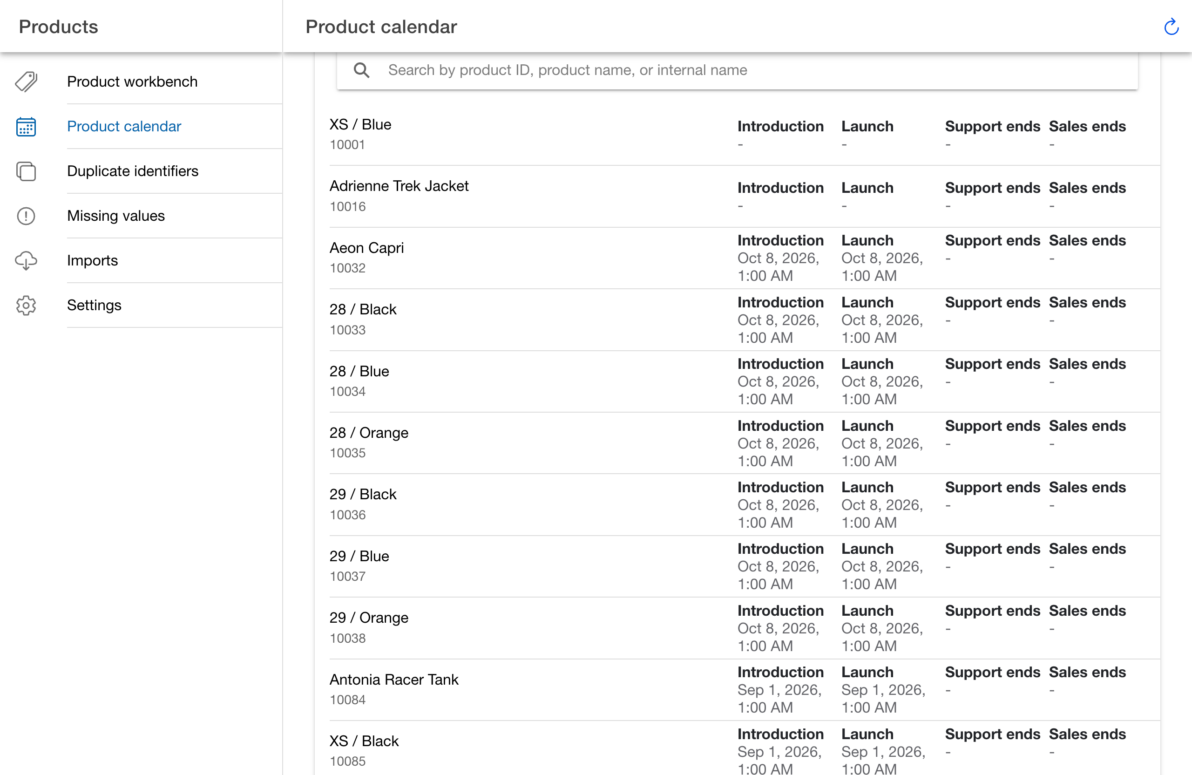Click the Launch label in the 28 / Orange row
The height and width of the screenshot is (775, 1192).
click(x=867, y=426)
